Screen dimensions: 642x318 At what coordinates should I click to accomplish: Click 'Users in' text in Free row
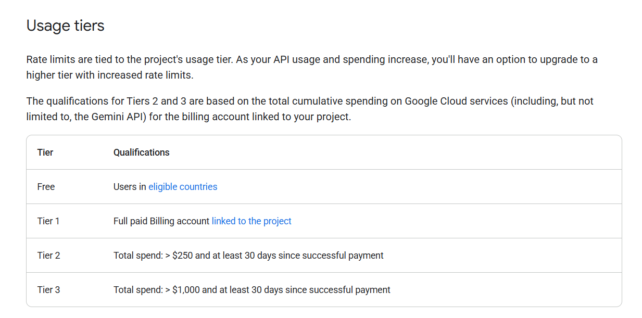130,187
